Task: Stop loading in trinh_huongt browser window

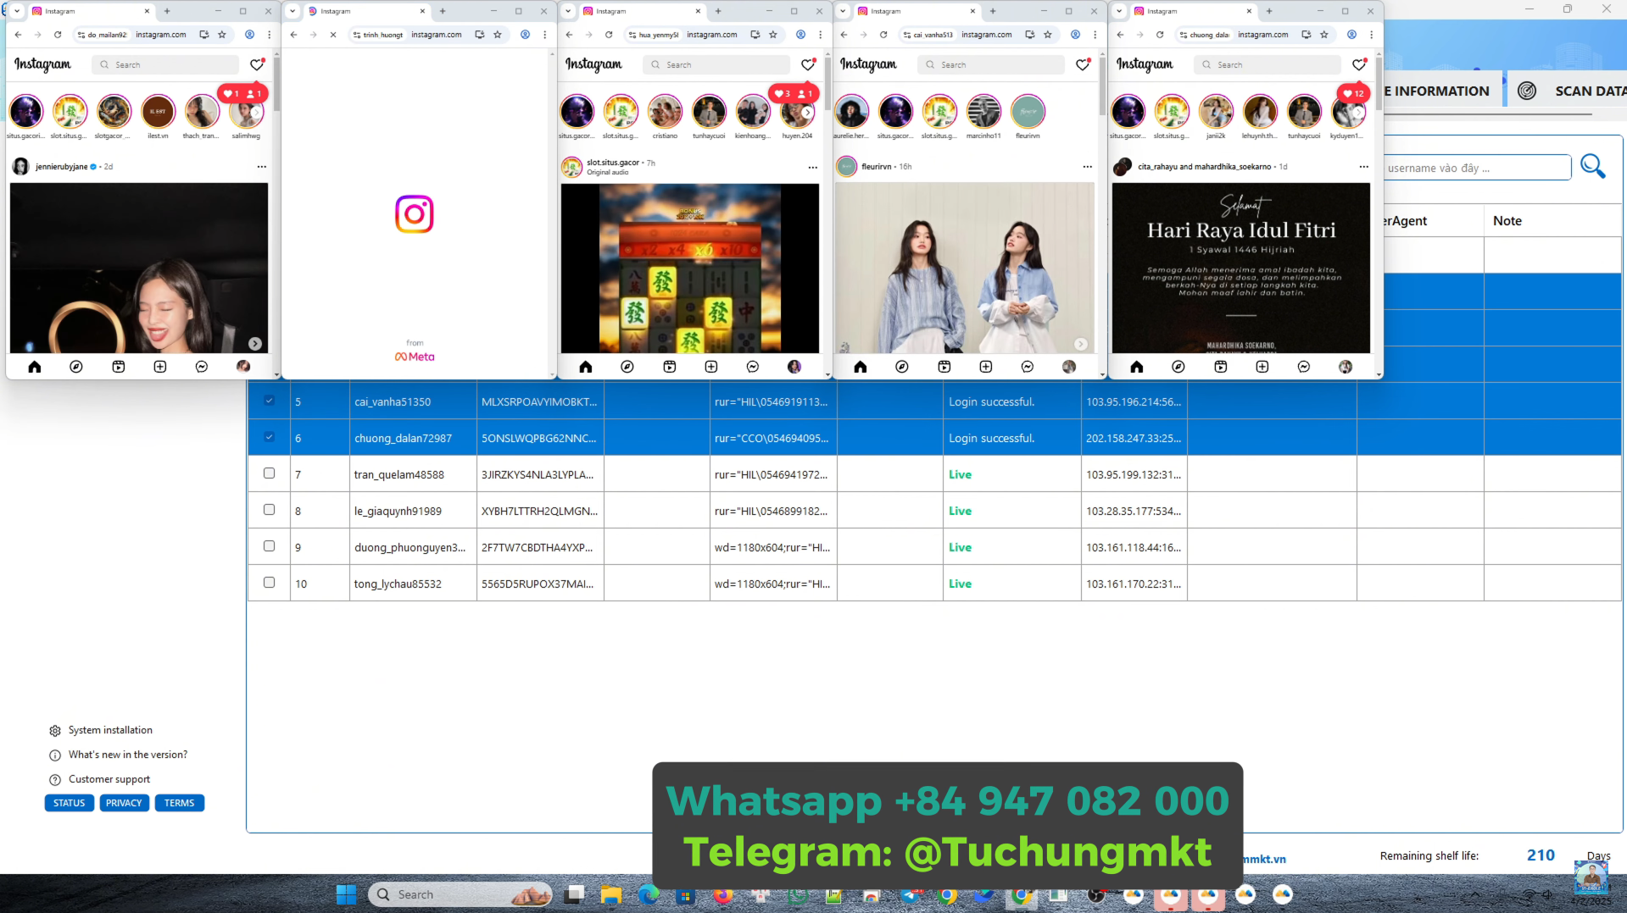Action: (x=333, y=35)
